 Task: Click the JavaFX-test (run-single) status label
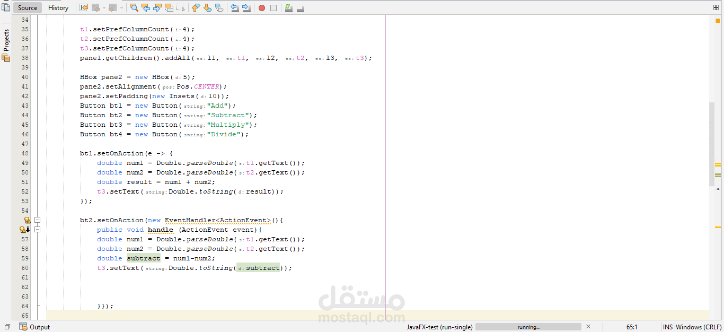439,327
